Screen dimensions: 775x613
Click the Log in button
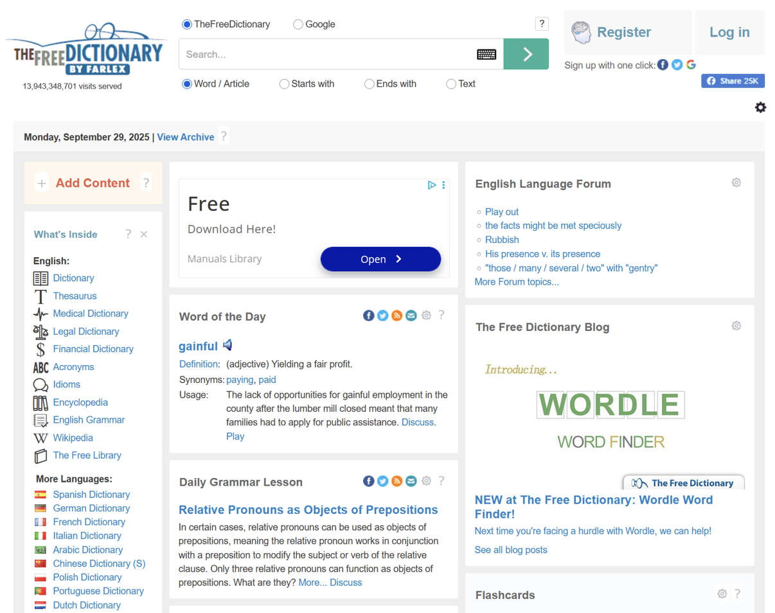(729, 33)
